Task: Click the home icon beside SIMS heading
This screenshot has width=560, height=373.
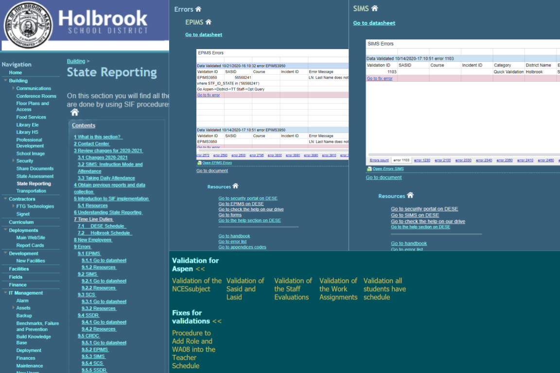Action: [x=374, y=8]
